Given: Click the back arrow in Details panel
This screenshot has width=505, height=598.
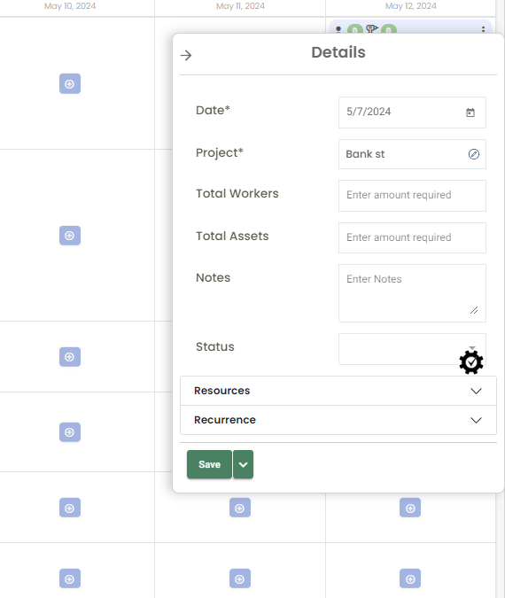Looking at the screenshot, I should click(x=186, y=55).
